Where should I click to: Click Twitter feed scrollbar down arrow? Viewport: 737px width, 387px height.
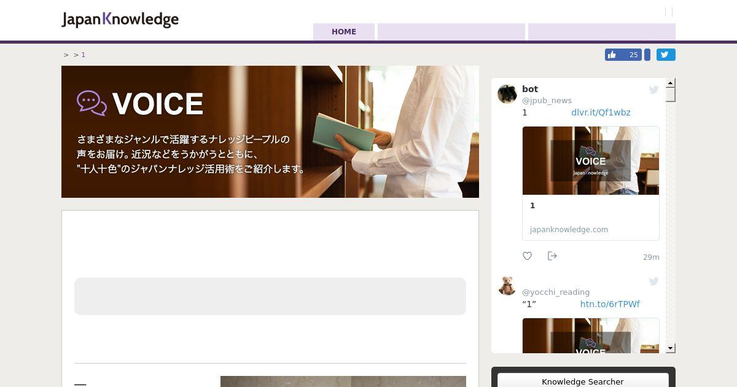671,348
